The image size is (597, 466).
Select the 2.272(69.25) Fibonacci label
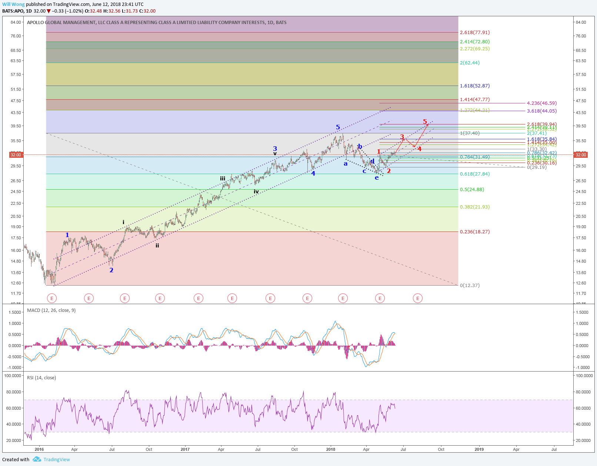[475, 49]
